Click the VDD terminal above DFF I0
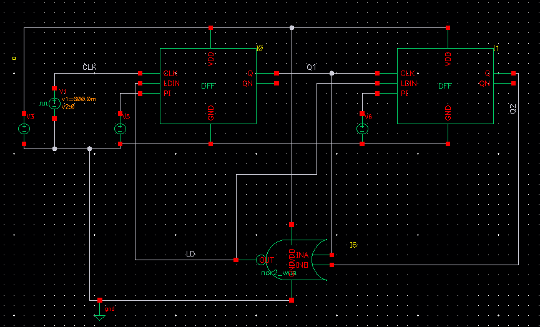 pos(211,28)
